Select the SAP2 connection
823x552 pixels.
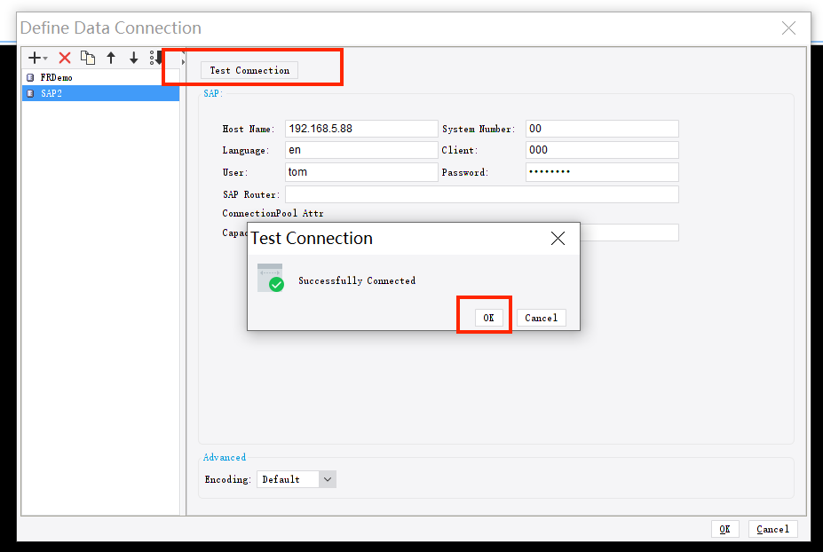pyautogui.click(x=101, y=93)
